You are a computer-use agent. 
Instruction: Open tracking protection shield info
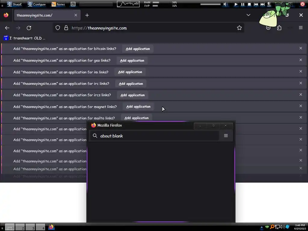pyautogui.click(x=57, y=28)
